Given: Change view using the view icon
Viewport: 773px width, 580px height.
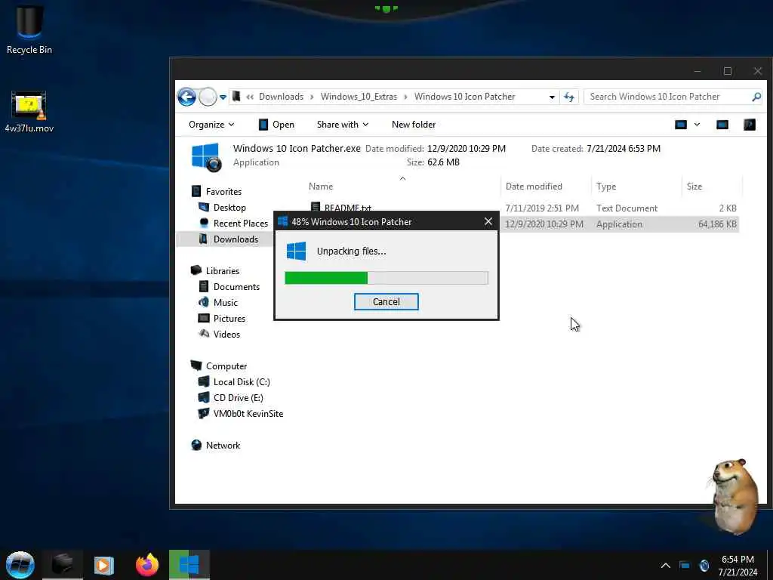Looking at the screenshot, I should pyautogui.click(x=681, y=125).
